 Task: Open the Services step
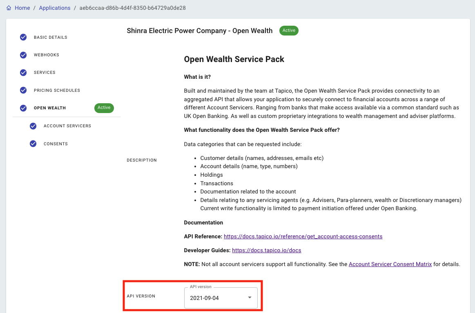click(45, 72)
